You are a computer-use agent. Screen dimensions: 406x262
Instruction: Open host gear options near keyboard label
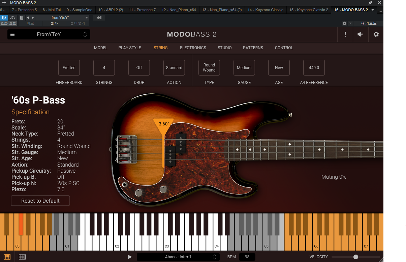344,23
